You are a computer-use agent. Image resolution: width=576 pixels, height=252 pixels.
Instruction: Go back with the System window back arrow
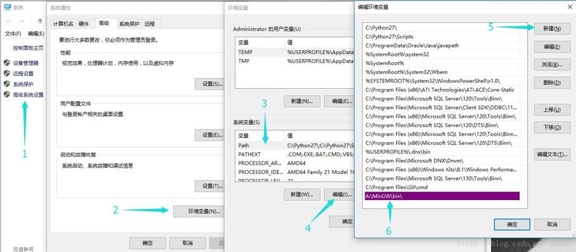pyautogui.click(x=9, y=22)
